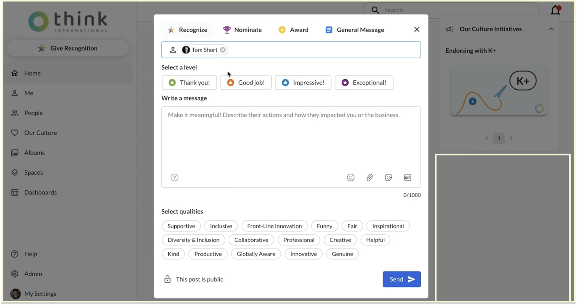Toggle the Inspirational quality
Screen dimensions: 577x305
[x=388, y=226]
